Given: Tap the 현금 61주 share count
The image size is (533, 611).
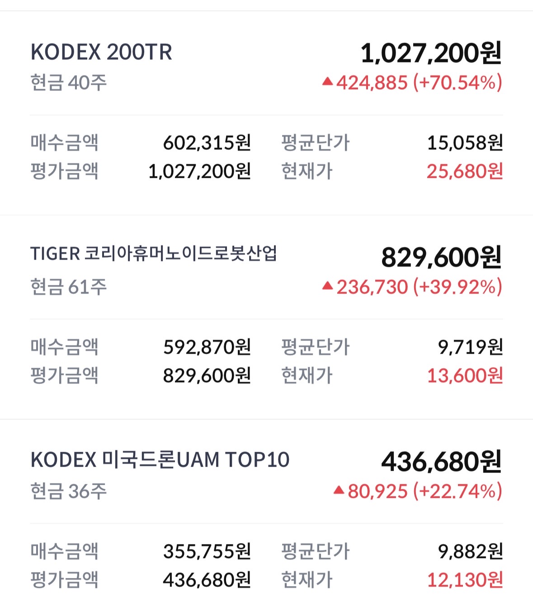Looking at the screenshot, I should pyautogui.click(x=69, y=287).
